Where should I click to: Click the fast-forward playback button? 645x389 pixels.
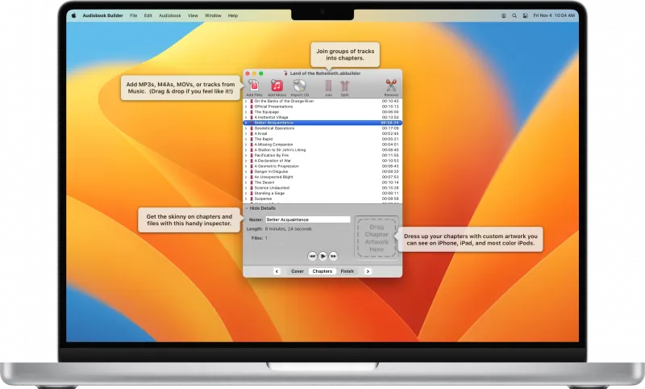pyautogui.click(x=334, y=256)
